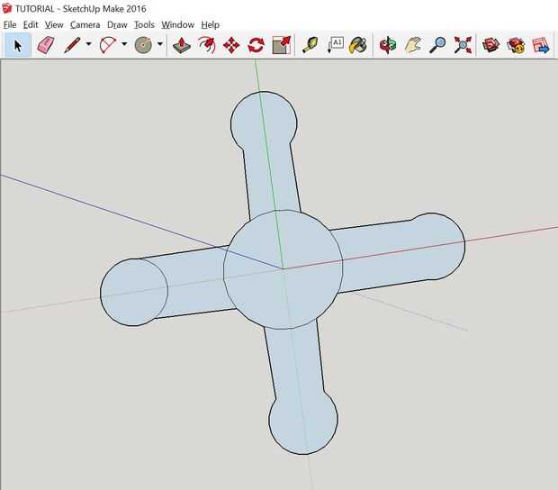The image size is (558, 490).
Task: Select the Arc drawing tool
Action: point(108,45)
